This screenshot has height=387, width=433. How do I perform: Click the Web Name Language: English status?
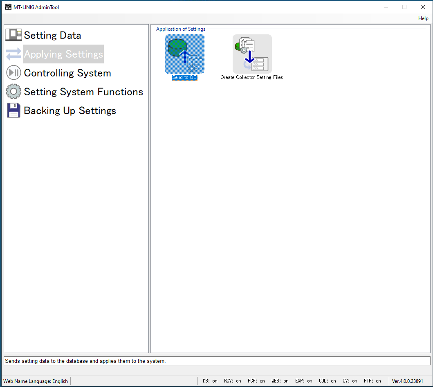(36, 381)
